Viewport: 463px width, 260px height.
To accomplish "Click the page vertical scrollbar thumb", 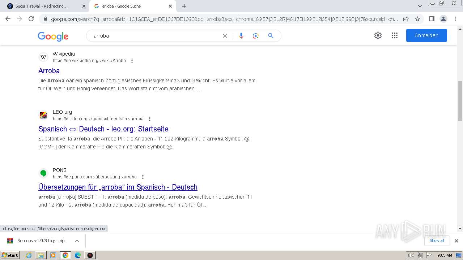I will (x=460, y=101).
